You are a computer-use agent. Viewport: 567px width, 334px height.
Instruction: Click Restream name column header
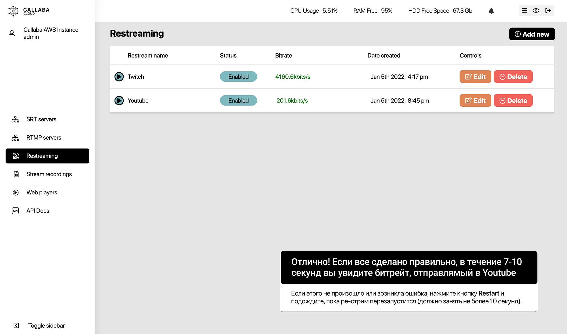(x=148, y=55)
